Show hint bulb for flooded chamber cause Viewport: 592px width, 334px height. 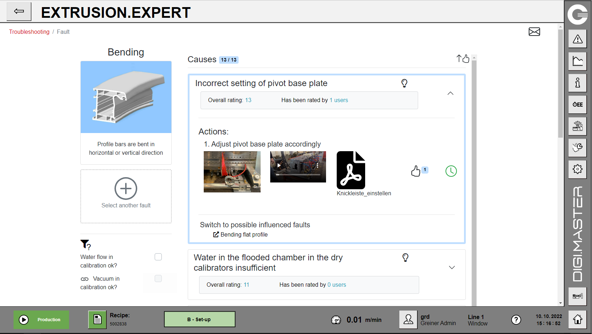[405, 258]
